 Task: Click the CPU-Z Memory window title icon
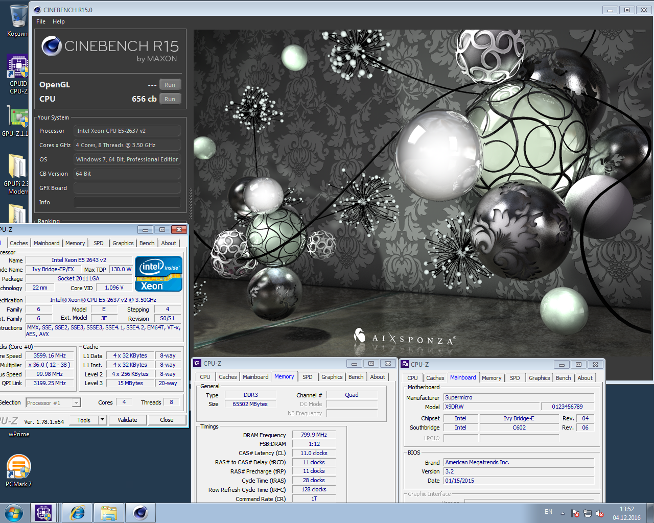(x=197, y=363)
